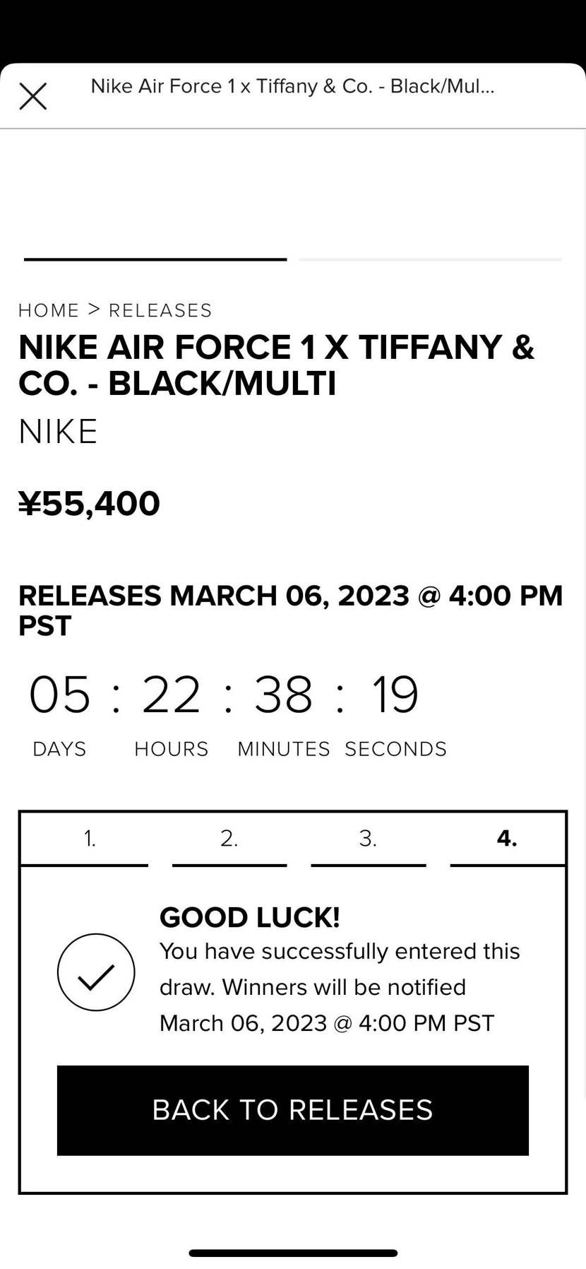
Task: Tap the product heading Nike Air Force 1 x Tiffany
Action: coord(277,365)
